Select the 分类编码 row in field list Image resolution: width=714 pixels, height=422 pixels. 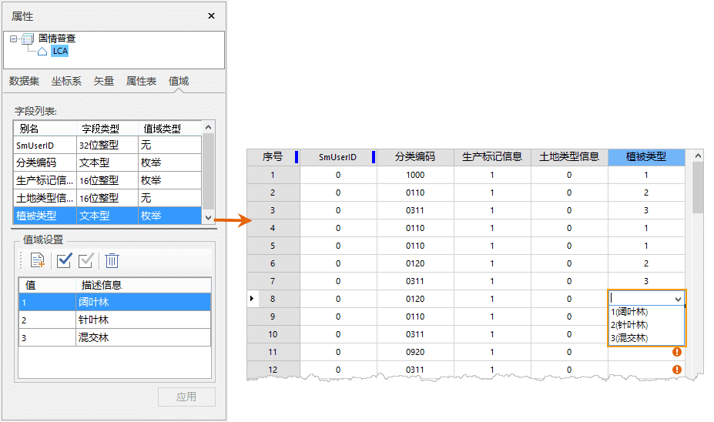pyautogui.click(x=108, y=163)
